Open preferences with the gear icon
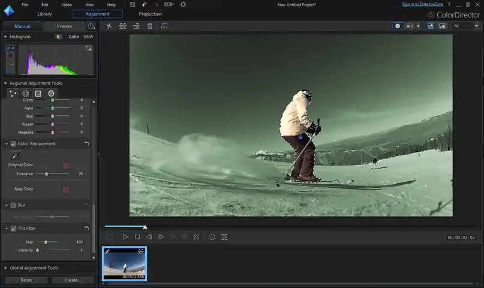 pos(183,5)
